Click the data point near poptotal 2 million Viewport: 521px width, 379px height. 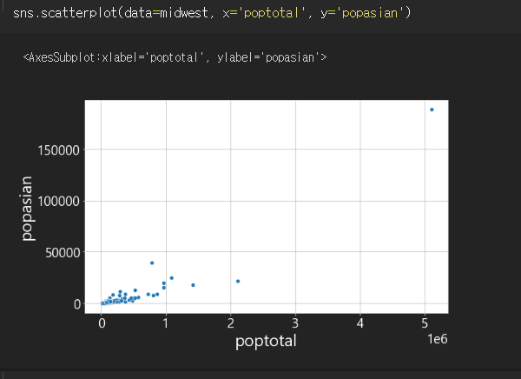[238, 281]
